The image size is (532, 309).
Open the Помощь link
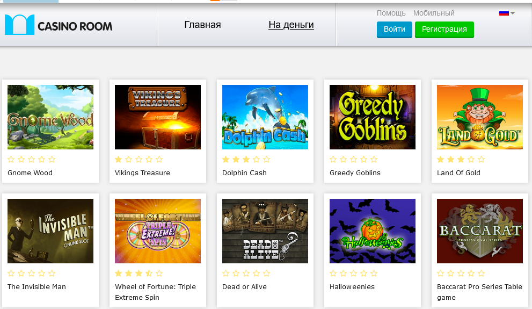coord(391,13)
